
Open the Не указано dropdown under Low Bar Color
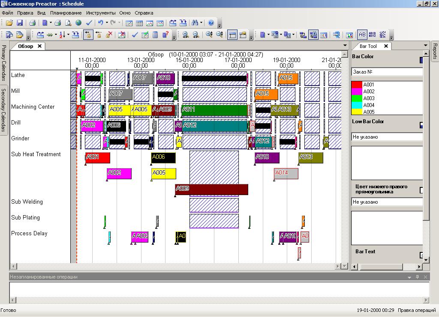[387, 137]
